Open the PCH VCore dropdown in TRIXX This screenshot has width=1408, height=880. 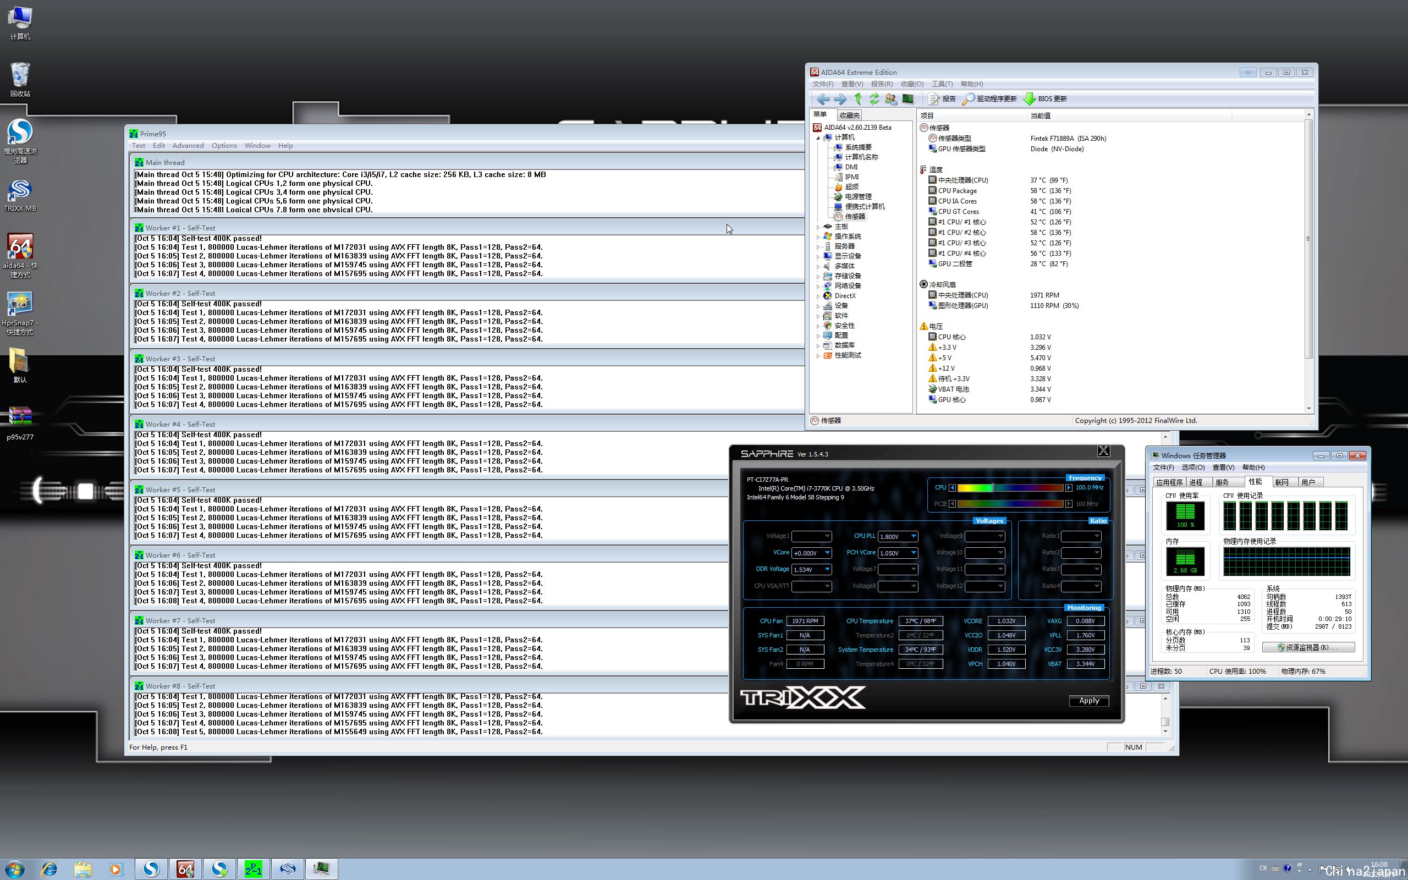coord(914,553)
